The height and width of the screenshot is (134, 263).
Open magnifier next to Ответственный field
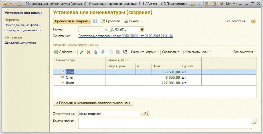[147, 114]
